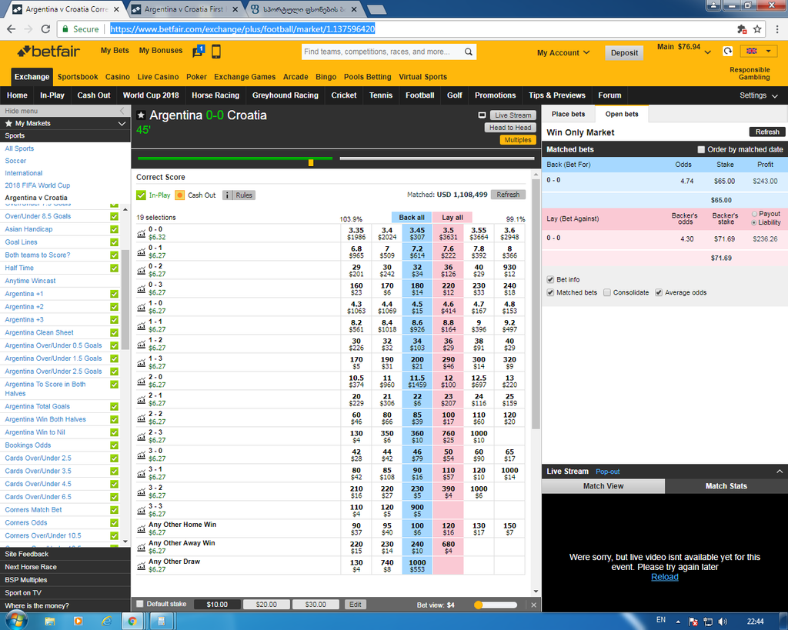The height and width of the screenshot is (630, 788).
Task: Click the Lay all button
Action: [452, 218]
